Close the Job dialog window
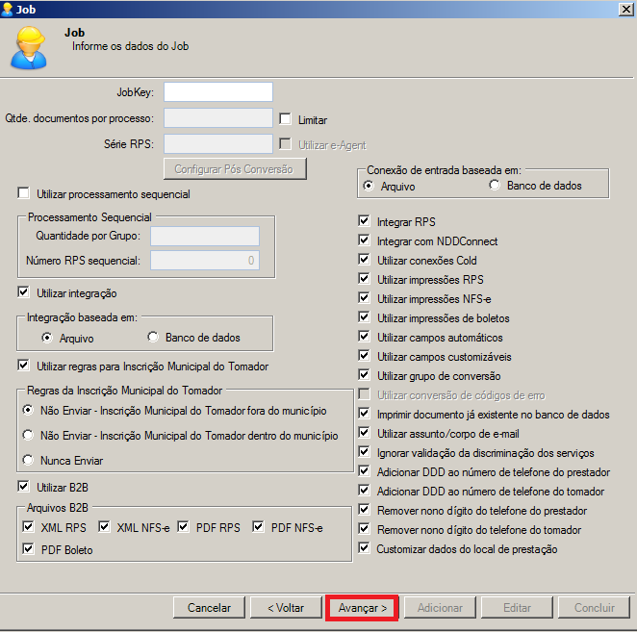The width and height of the screenshot is (637, 632). 626,9
